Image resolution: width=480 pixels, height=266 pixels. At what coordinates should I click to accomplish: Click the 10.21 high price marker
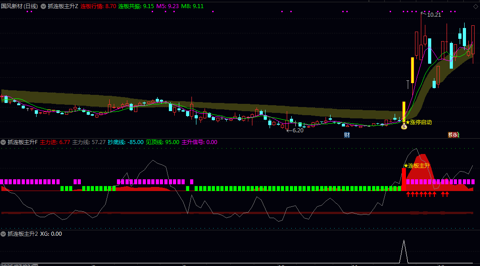click(433, 15)
